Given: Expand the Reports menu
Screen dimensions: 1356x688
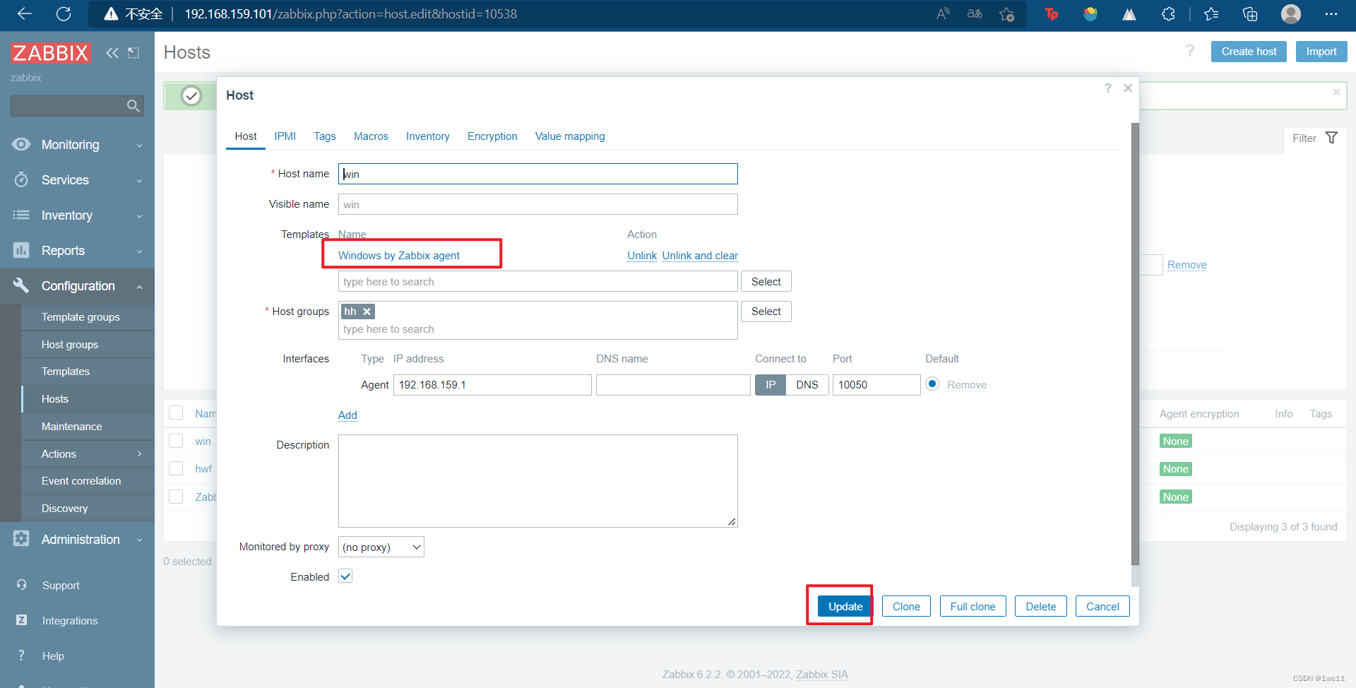Looking at the screenshot, I should coord(77,251).
